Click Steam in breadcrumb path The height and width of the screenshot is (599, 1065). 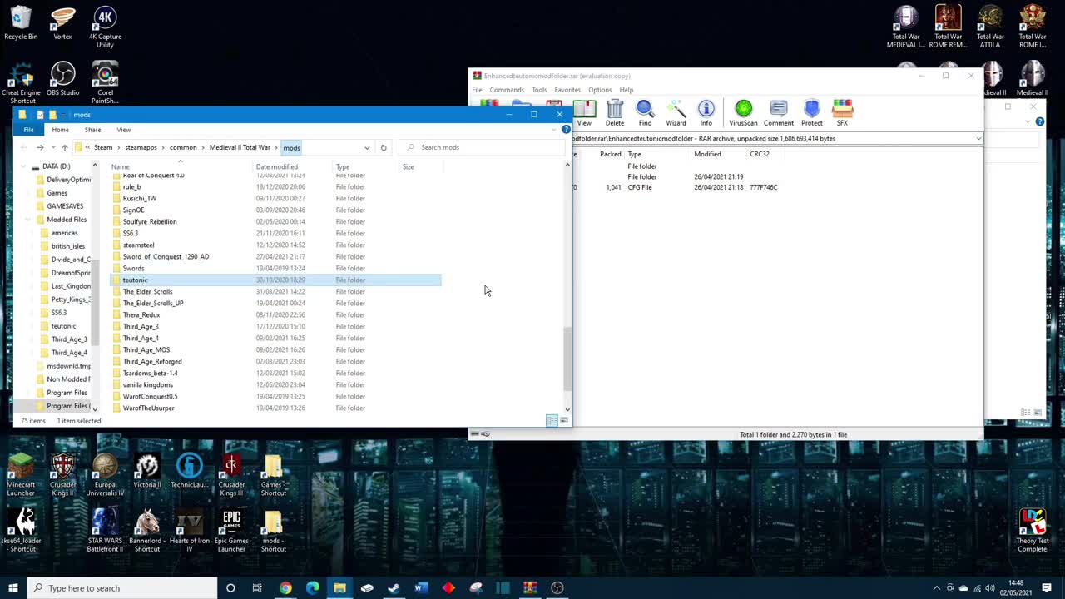tap(103, 147)
